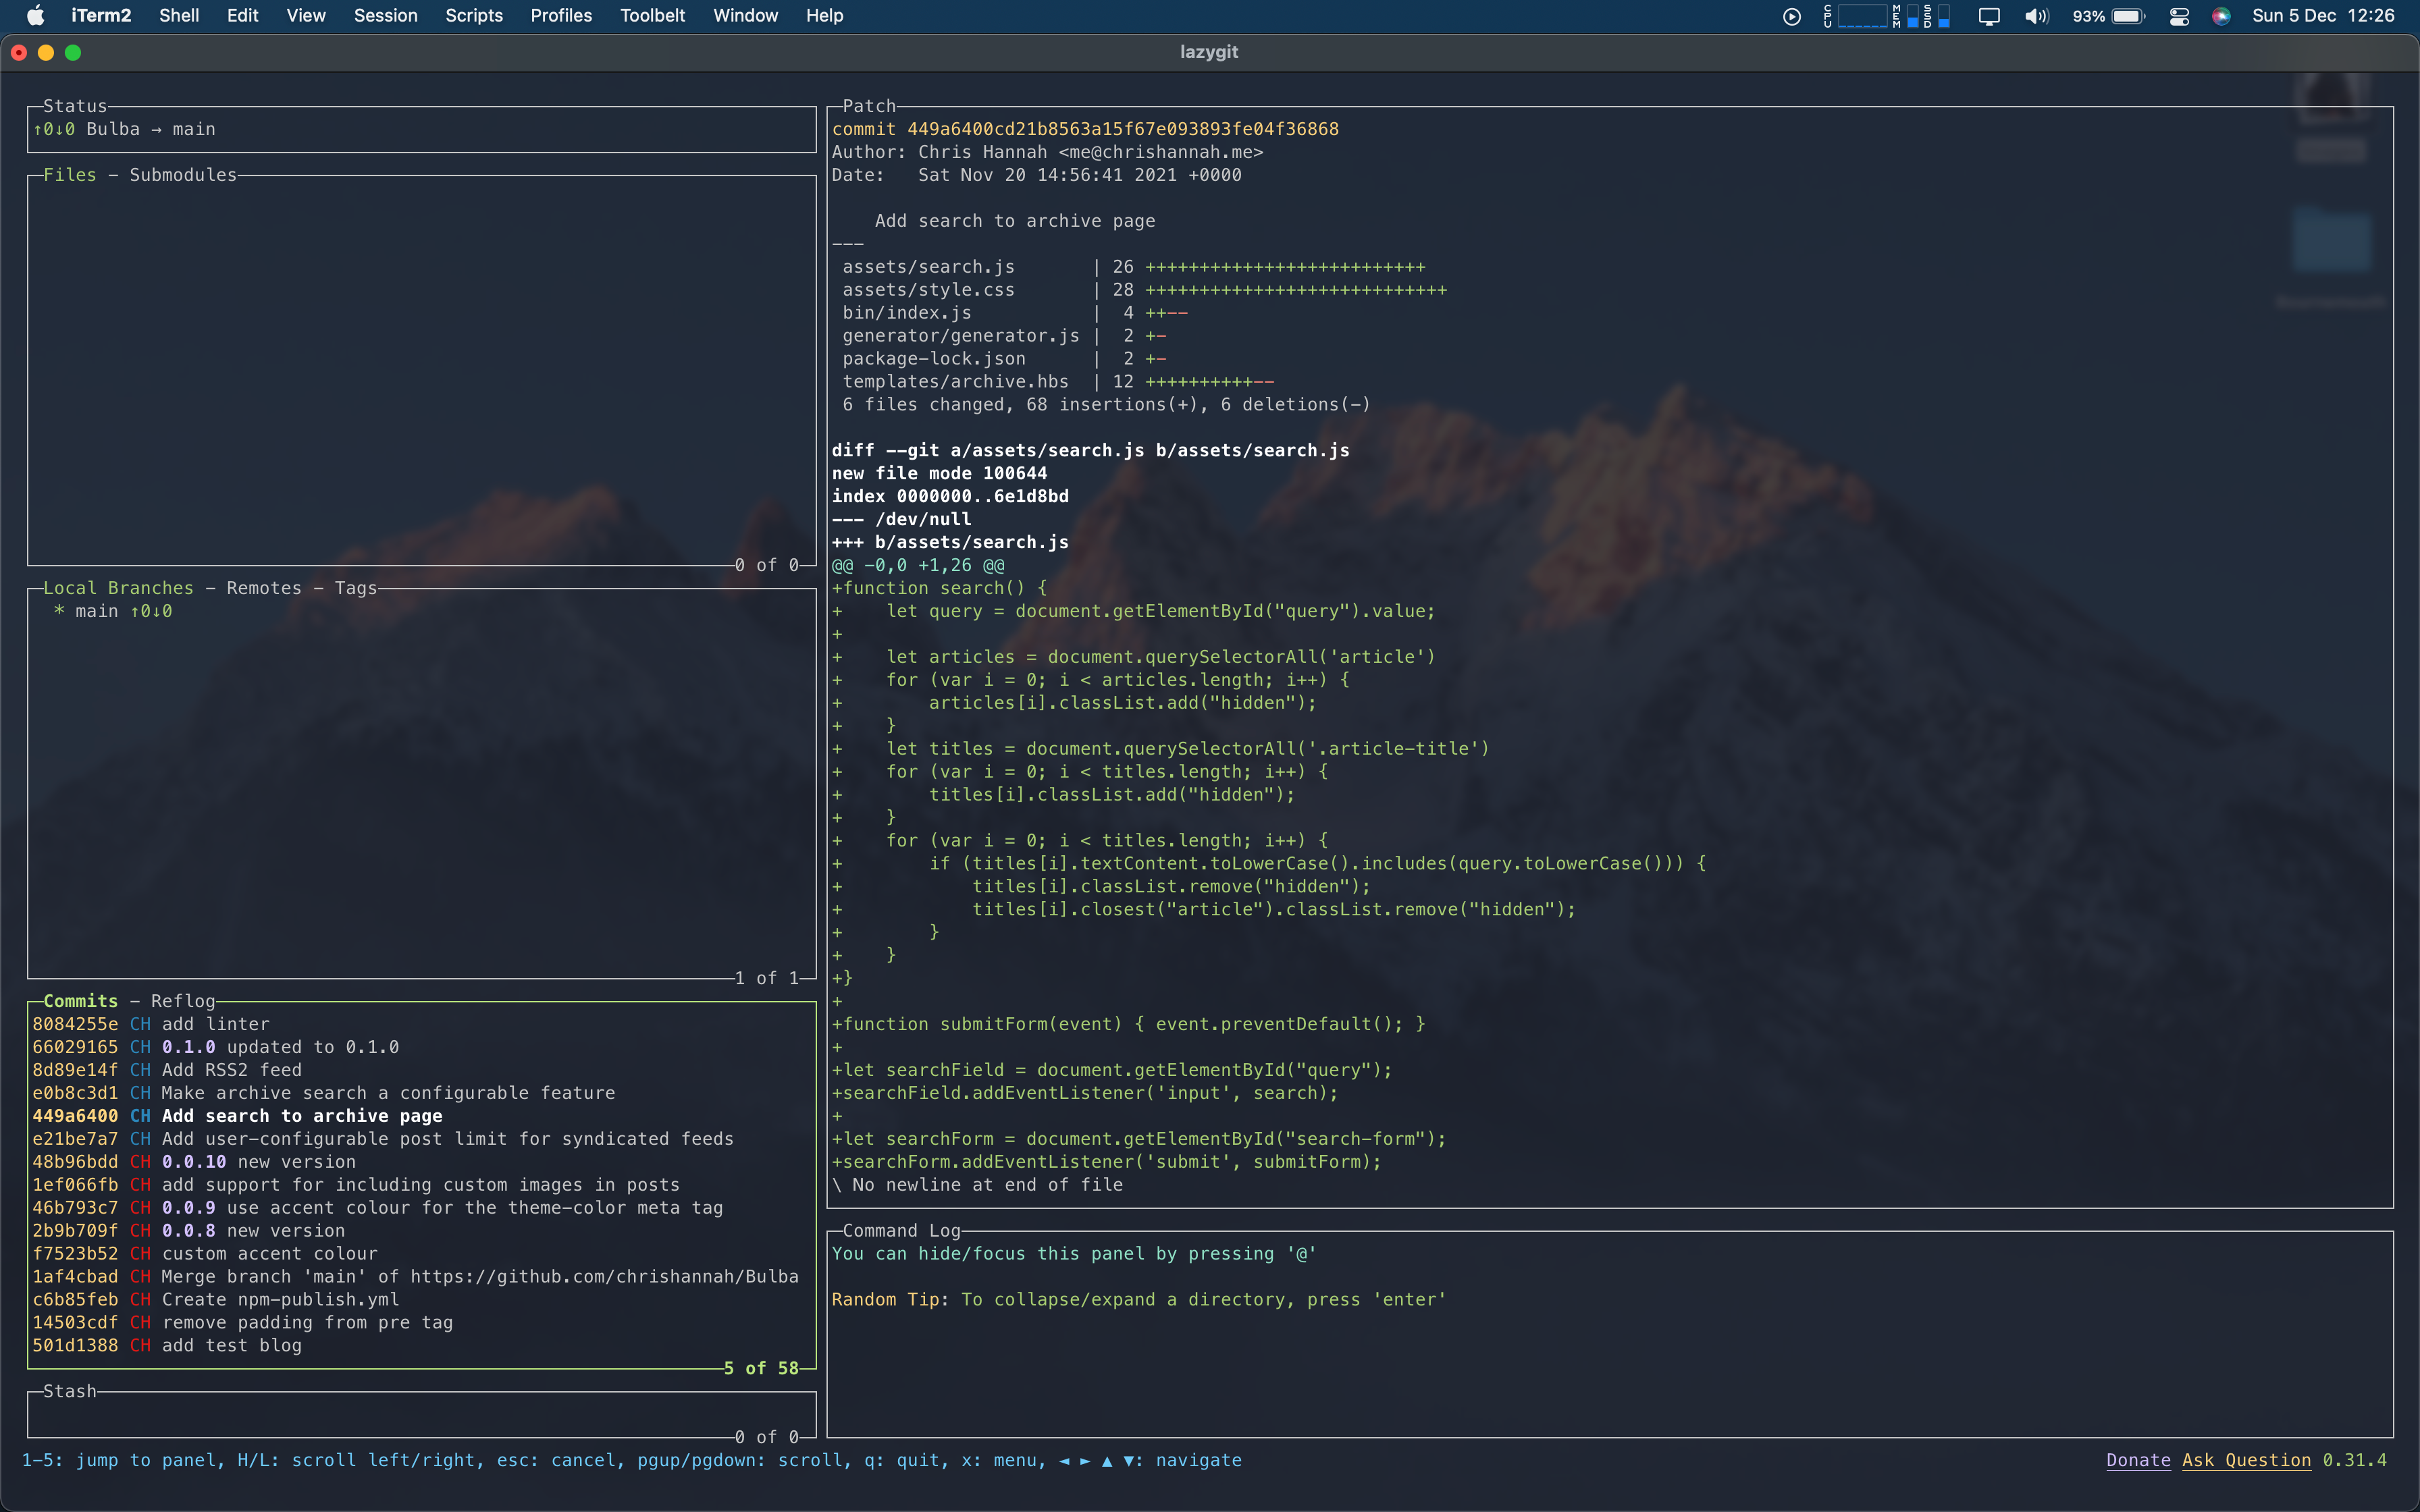This screenshot has width=2420, height=1512.
Task: Click the hunk header @@ -0,0 +1,26 @@
Action: (918, 565)
